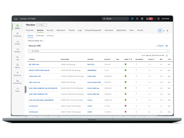This screenshot has width=184, height=138.
Task: Switch to map view toggle
Action: click(167, 31)
